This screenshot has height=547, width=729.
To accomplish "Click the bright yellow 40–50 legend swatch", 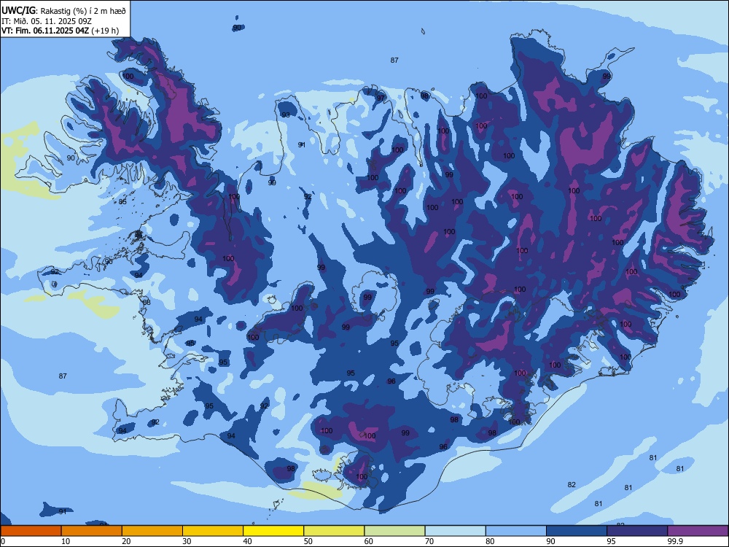I will (x=273, y=531).
